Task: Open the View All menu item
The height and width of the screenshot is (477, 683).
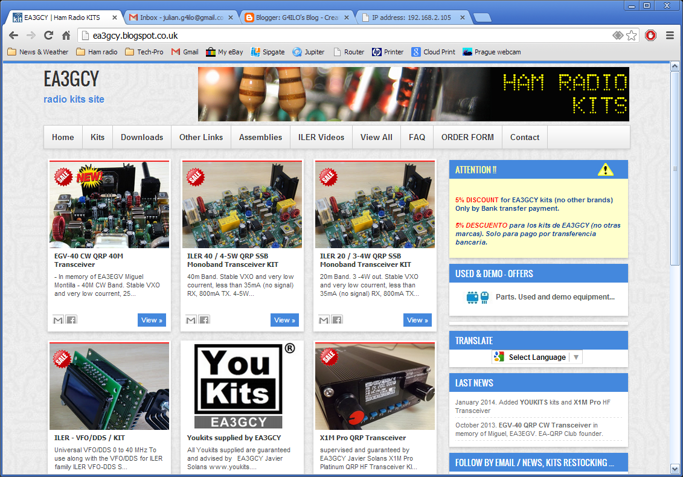Action: 376,137
